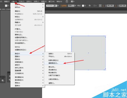Viewport: 127px width, 98px height.
Task: Click the X coordinate input field
Action: click(110, 6)
